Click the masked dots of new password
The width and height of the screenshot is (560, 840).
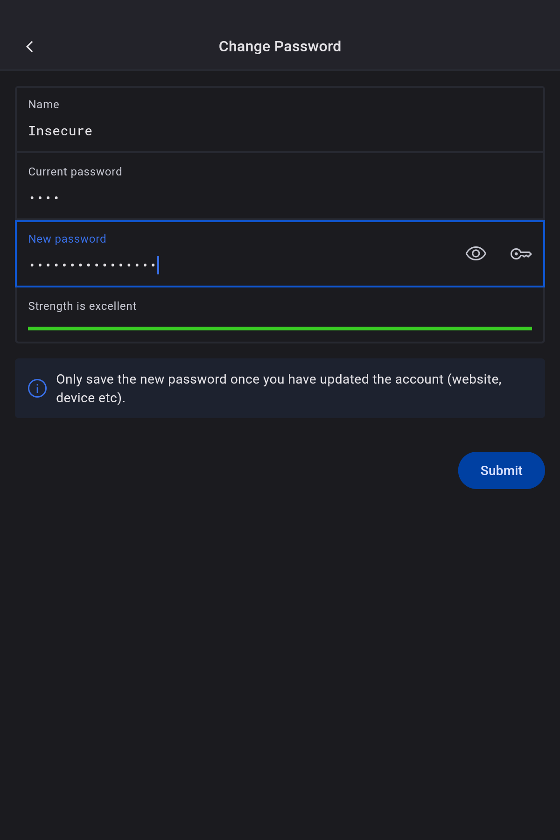click(92, 265)
